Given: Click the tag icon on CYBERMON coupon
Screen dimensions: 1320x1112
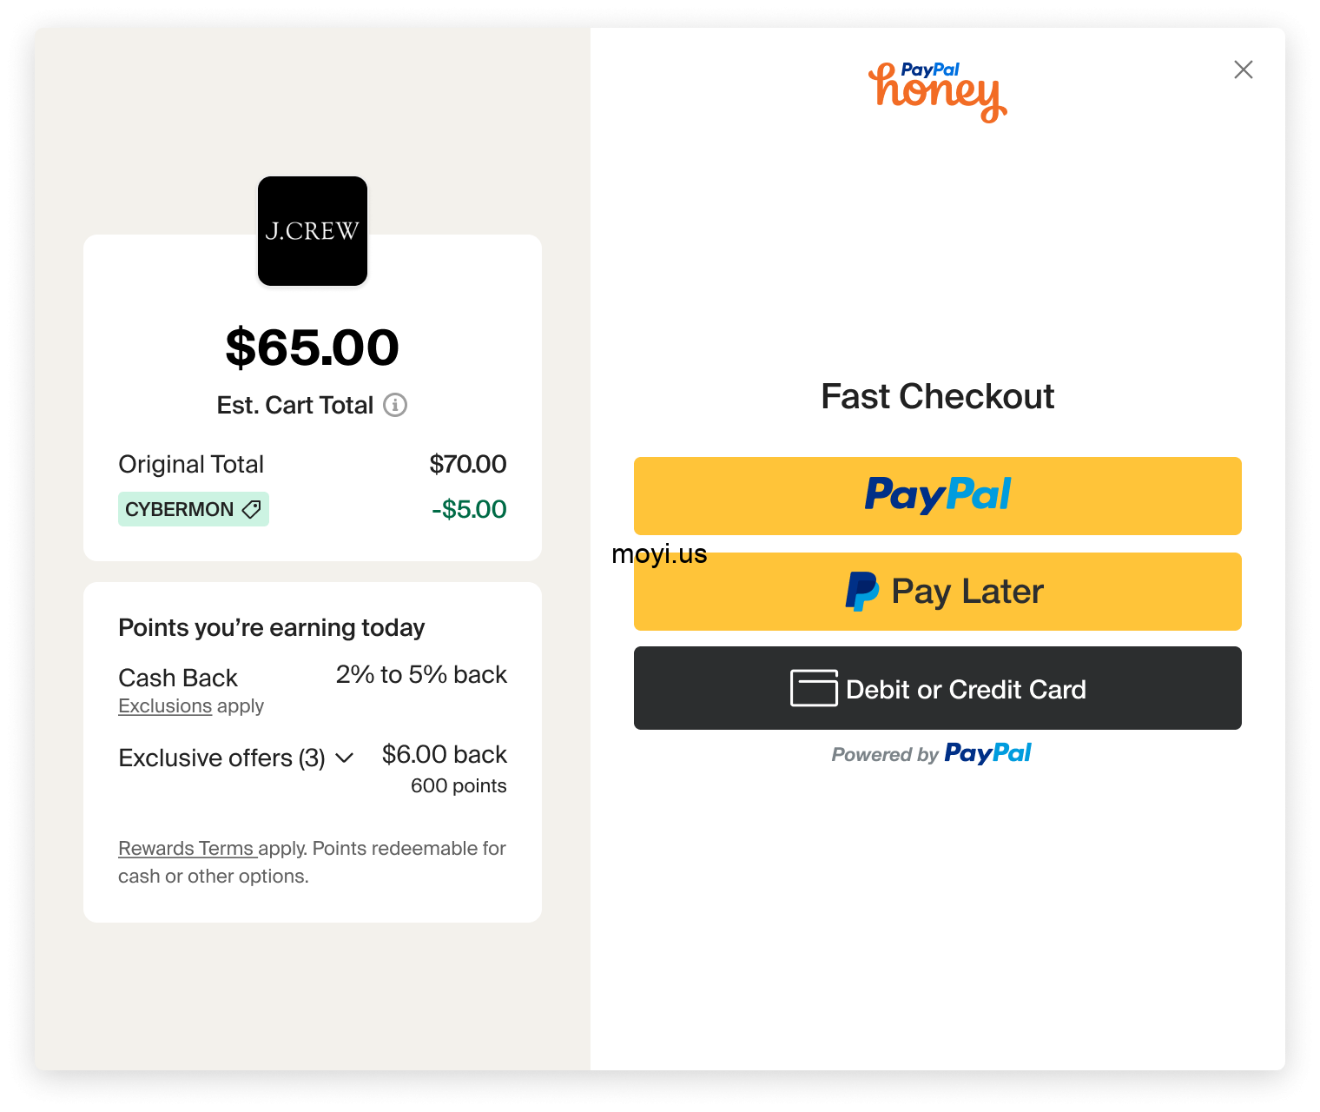Looking at the screenshot, I should (x=251, y=509).
